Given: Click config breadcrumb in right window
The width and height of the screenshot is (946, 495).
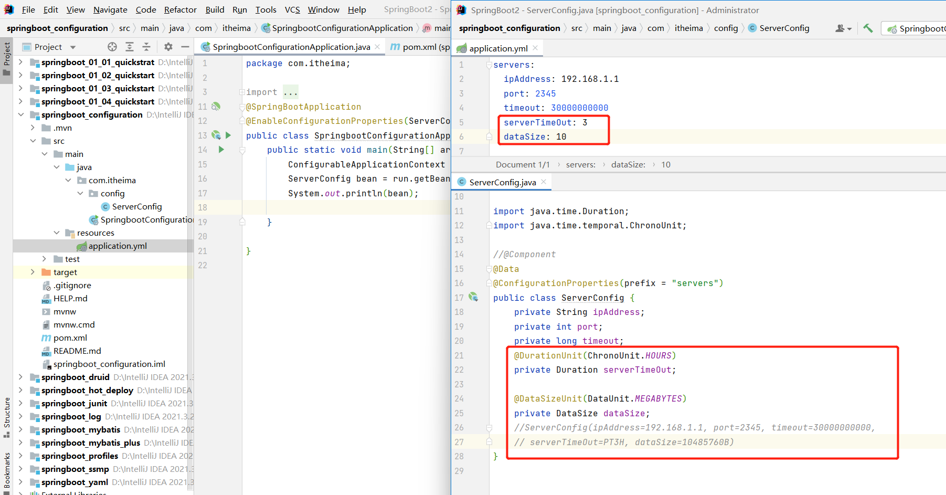Looking at the screenshot, I should tap(726, 28).
